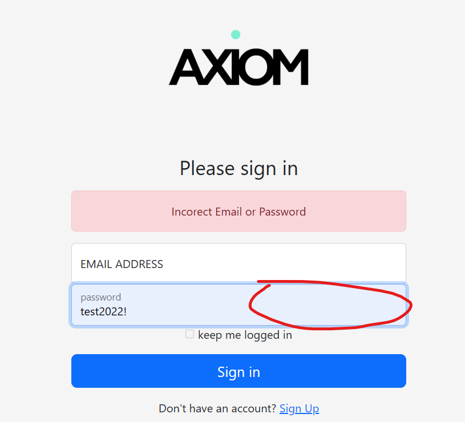Click the AXIOM logo

[238, 67]
